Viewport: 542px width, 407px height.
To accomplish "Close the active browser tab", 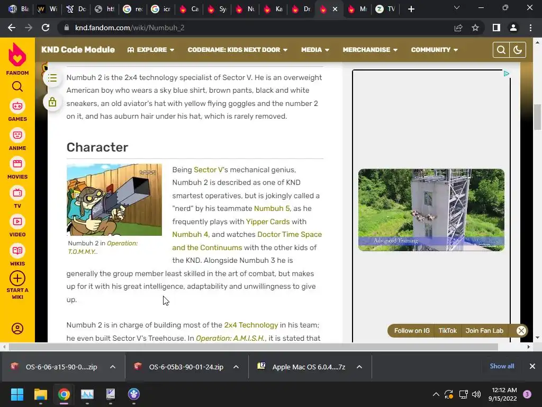I will 335,10.
